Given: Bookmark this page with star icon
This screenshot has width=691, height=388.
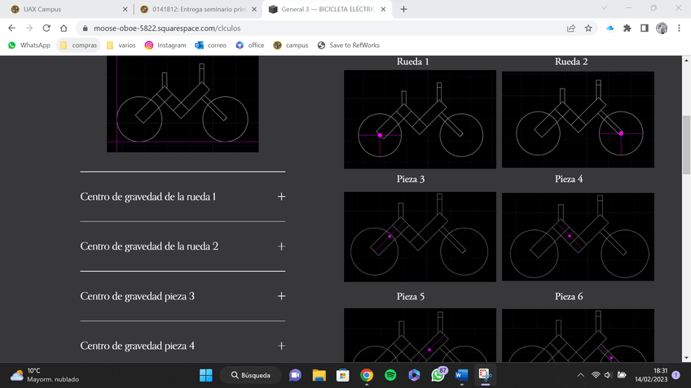Looking at the screenshot, I should click(x=588, y=28).
